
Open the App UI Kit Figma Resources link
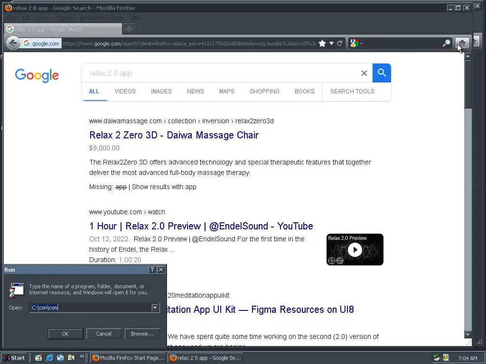point(261,309)
